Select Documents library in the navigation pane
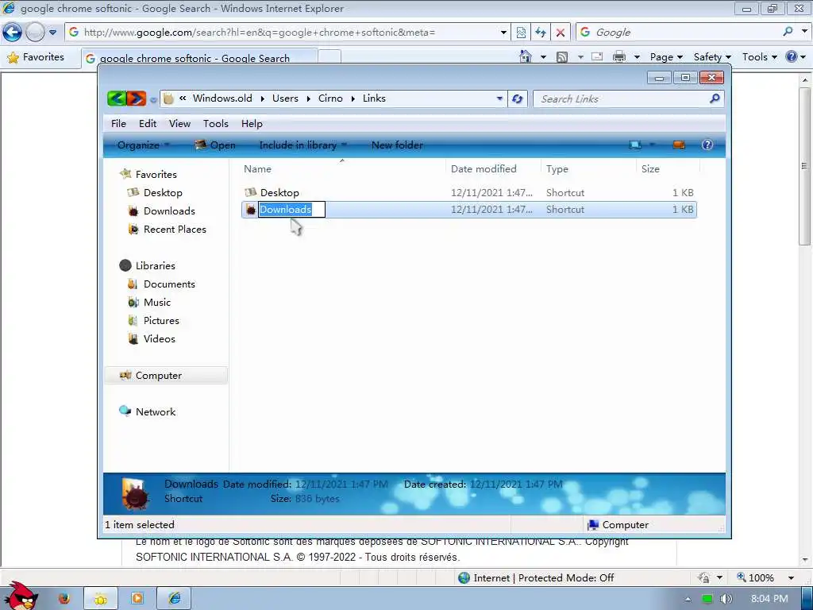 tap(169, 284)
